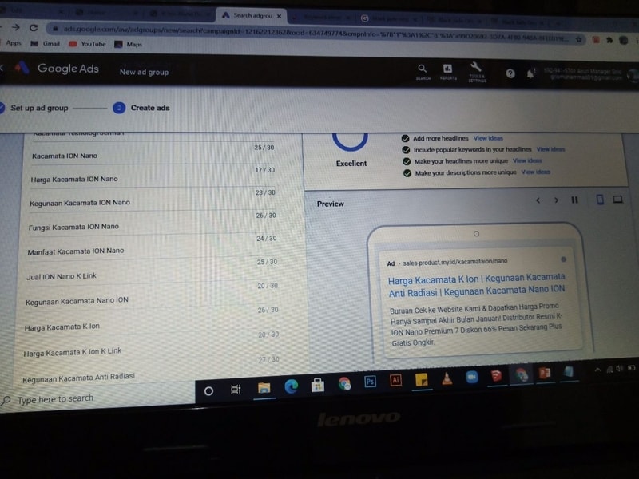This screenshot has height=479, width=639.
Task: Click the Harga Kacamata K Ion headline field
Action: (x=62, y=327)
